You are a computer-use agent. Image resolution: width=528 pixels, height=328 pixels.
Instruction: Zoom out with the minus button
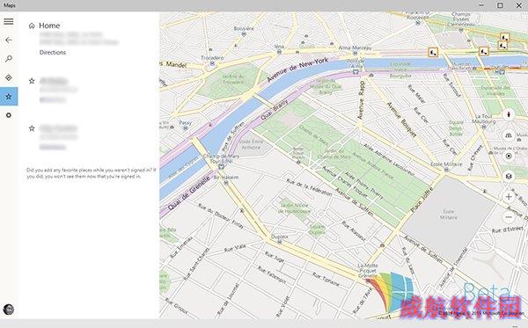point(509,217)
